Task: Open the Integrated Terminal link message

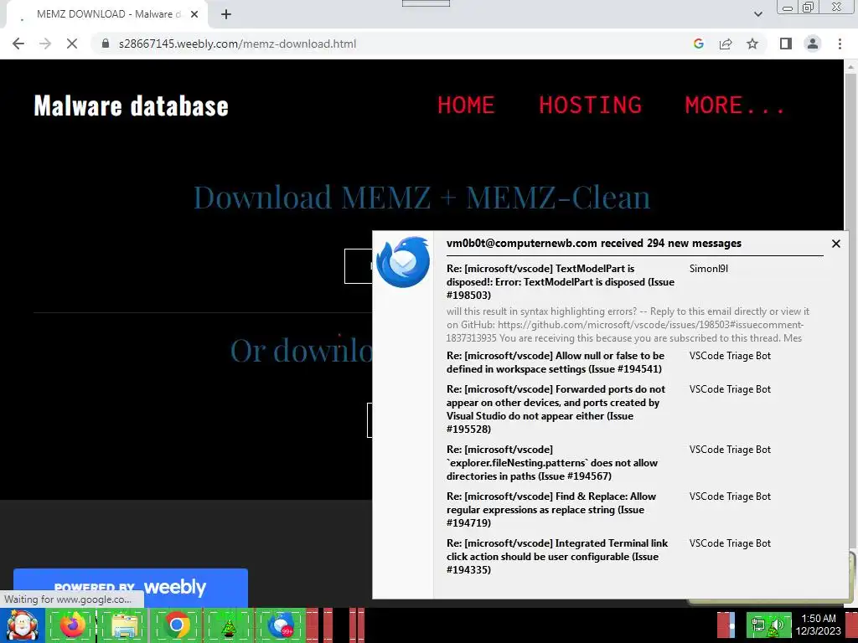Action: tap(557, 557)
